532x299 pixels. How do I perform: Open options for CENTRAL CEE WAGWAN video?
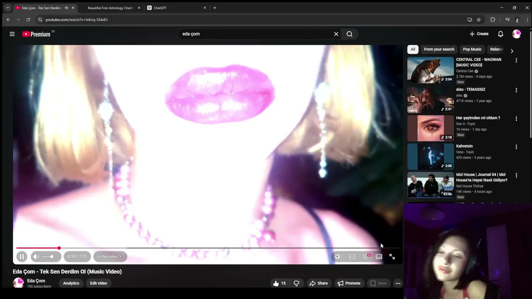pos(516,60)
